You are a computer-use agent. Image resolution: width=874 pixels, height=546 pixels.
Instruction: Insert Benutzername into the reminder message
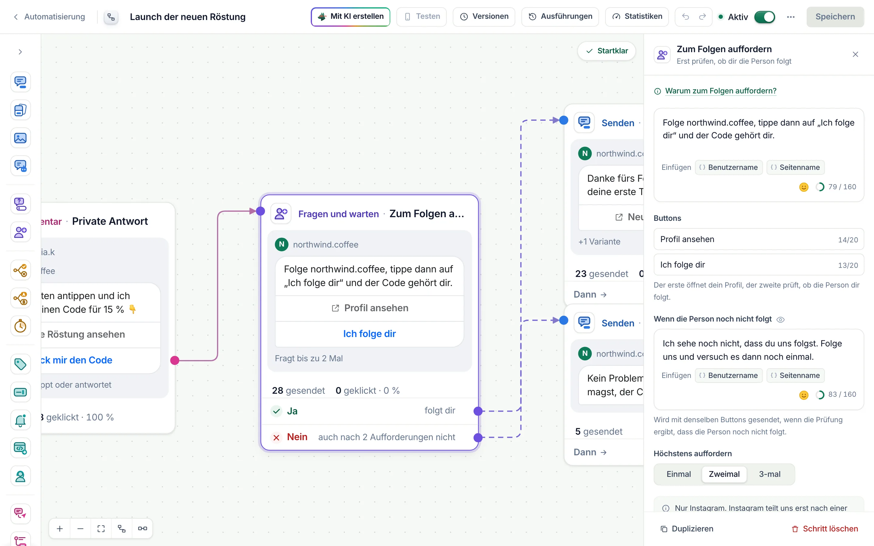click(x=728, y=376)
